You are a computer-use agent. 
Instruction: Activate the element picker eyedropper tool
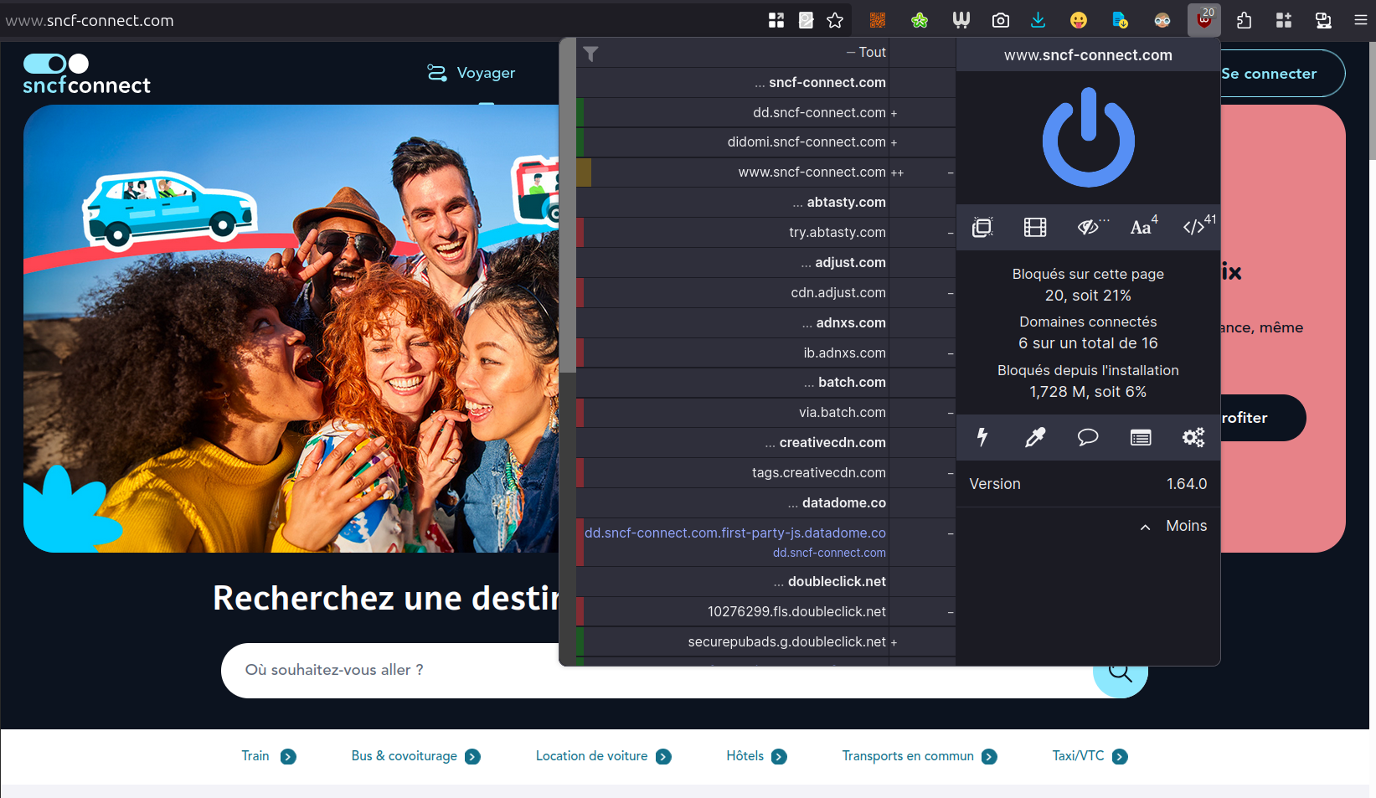(1035, 437)
